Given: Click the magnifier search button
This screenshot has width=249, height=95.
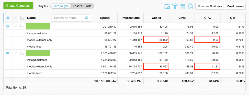Looking at the screenshot, I should (87, 18).
